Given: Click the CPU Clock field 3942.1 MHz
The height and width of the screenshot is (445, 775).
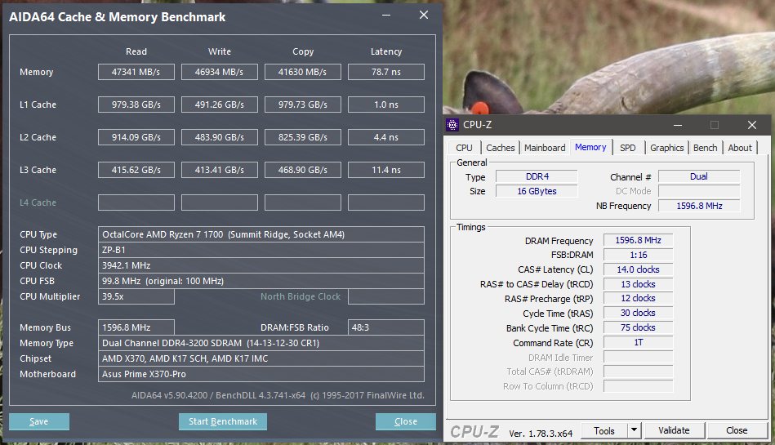Looking at the screenshot, I should (261, 265).
